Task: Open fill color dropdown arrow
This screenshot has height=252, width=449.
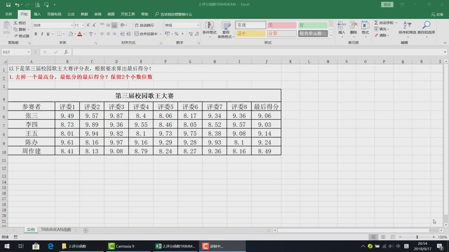Action: [75, 34]
